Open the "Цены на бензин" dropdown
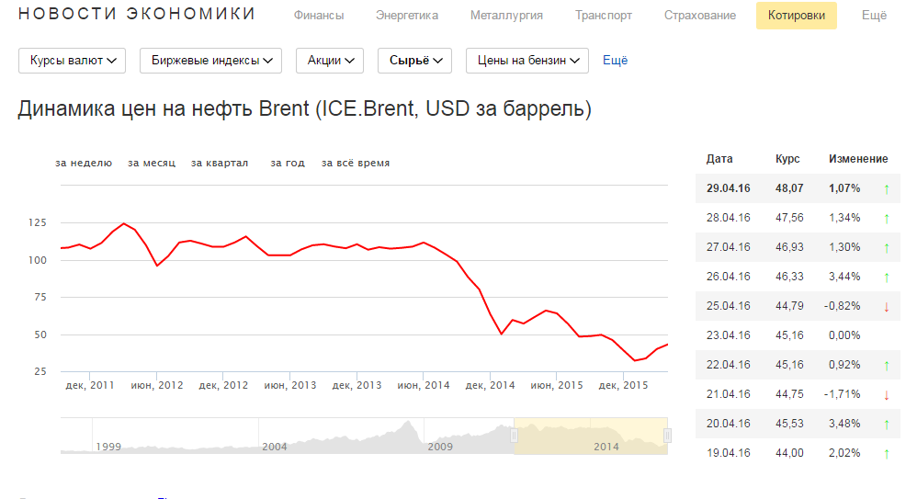Viewport: 917px width, 499px height. pyautogui.click(x=526, y=61)
